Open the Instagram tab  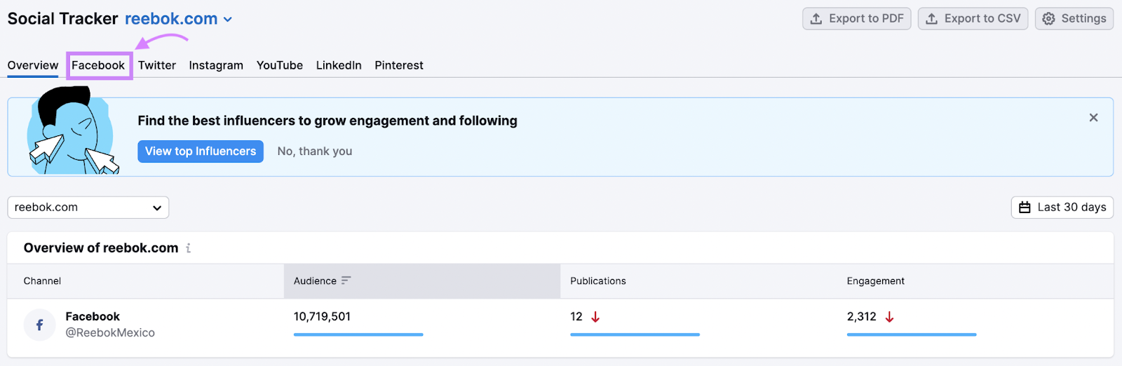click(x=216, y=65)
